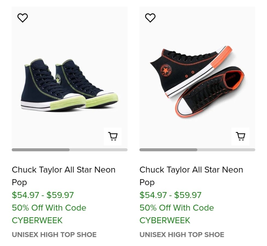
Task: Click the light track of the lime-green sneaker's image scrollbar
Action: click(x=98, y=150)
